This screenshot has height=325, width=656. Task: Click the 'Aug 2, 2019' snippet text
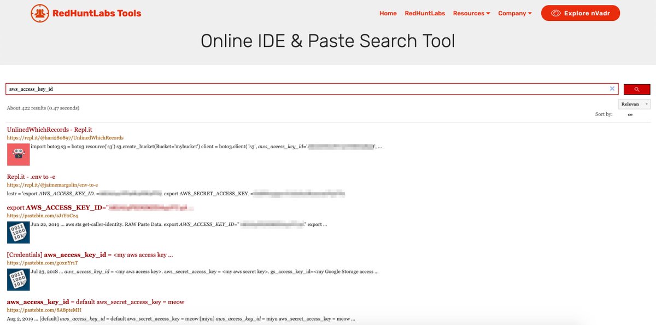point(181,318)
